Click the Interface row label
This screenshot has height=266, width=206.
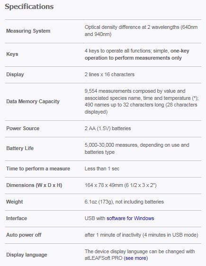coord(17,218)
